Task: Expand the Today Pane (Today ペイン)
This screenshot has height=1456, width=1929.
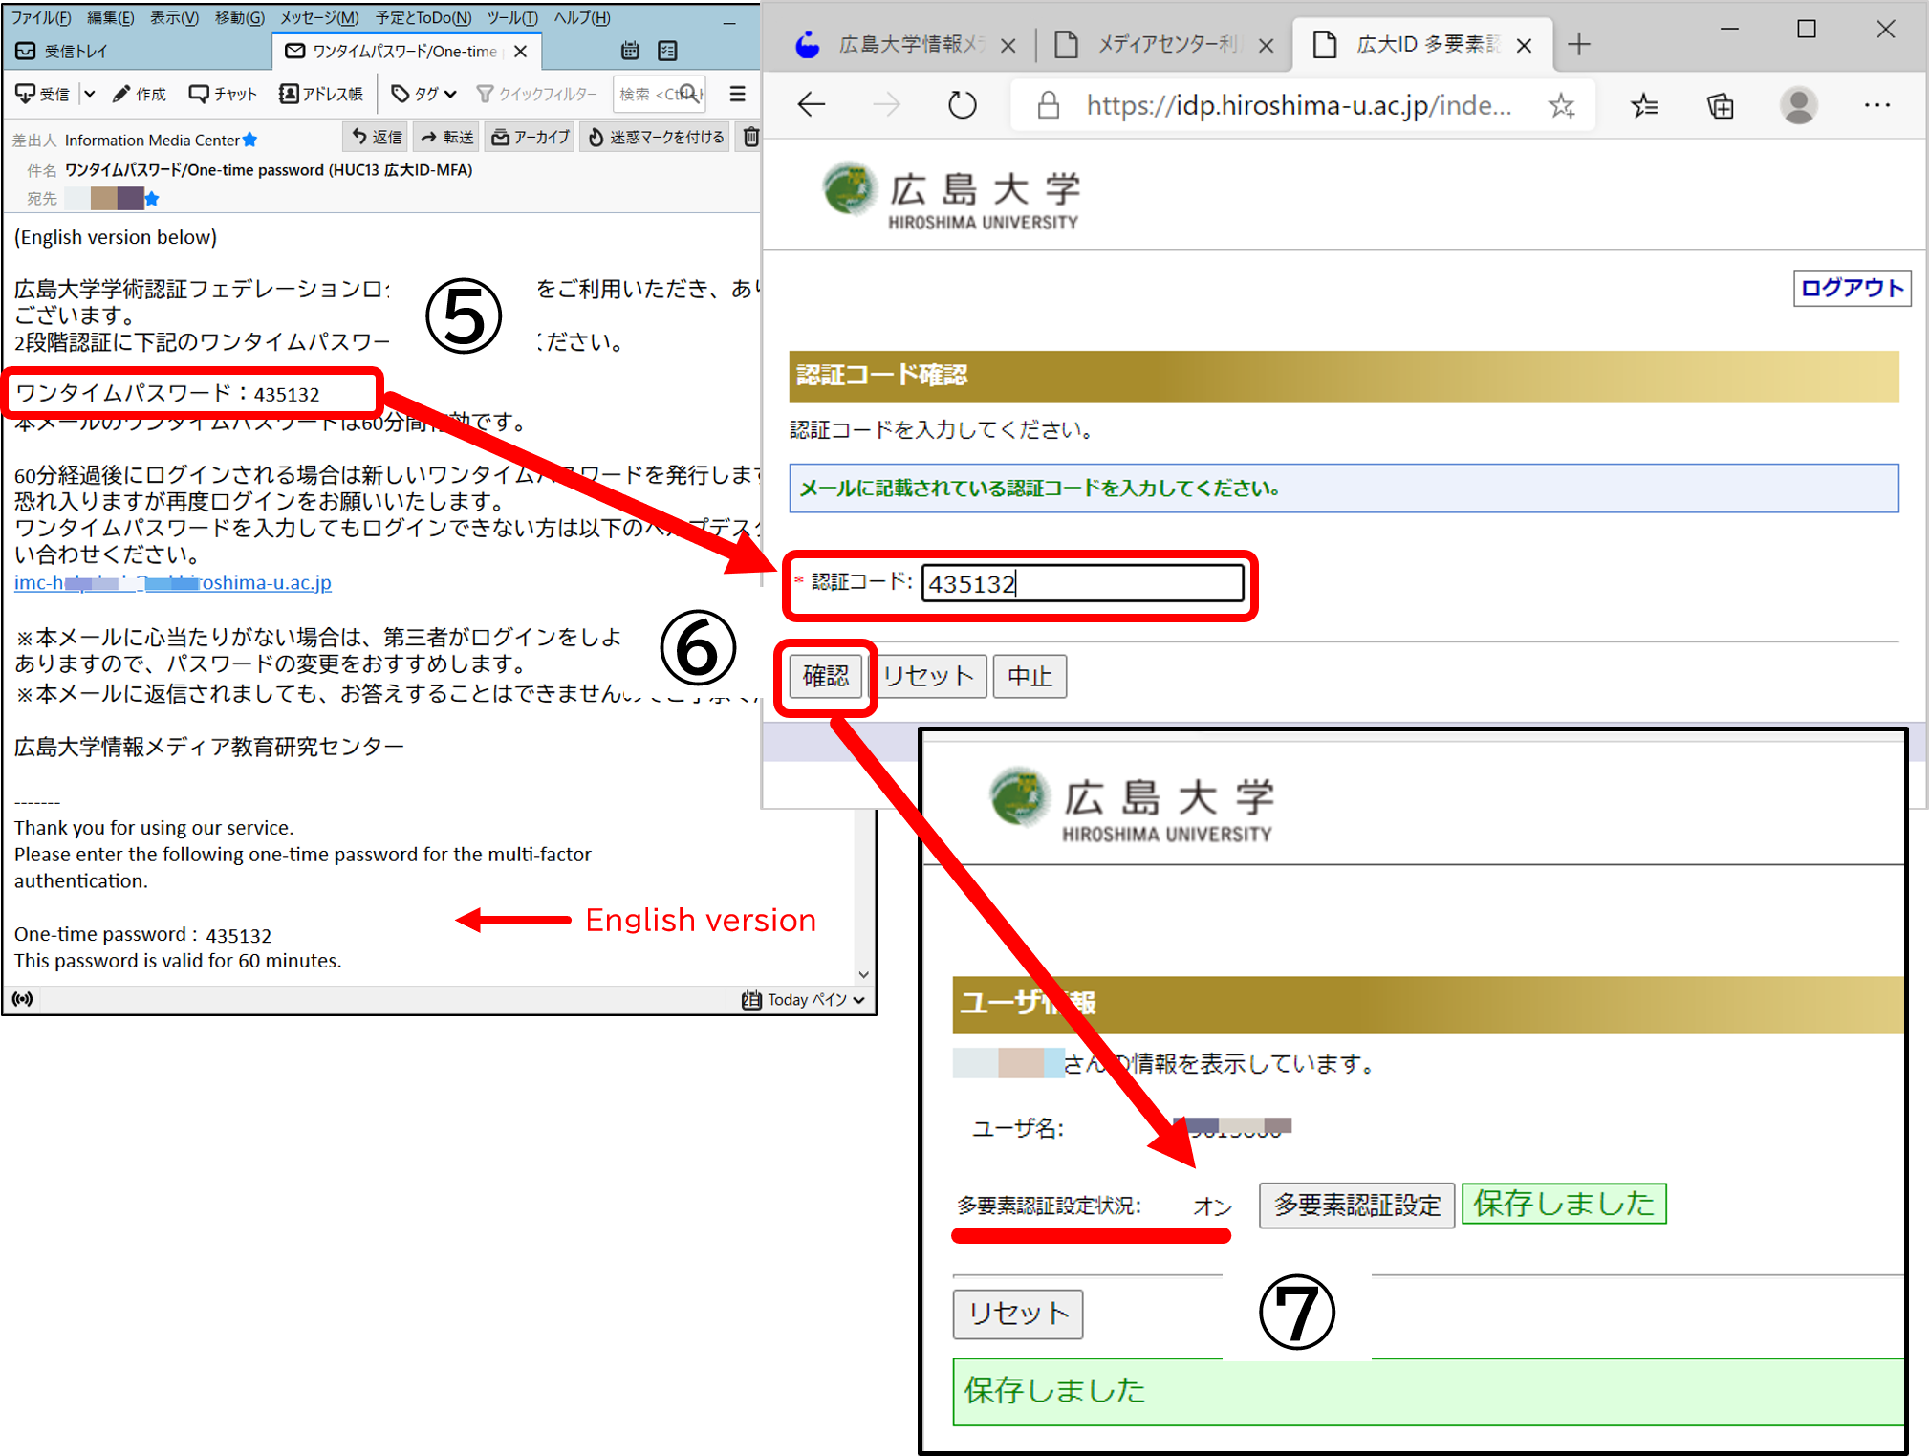Action: pyautogui.click(x=803, y=999)
